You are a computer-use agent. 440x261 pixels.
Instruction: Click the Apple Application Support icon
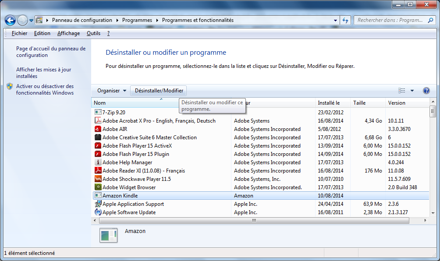[98, 204]
